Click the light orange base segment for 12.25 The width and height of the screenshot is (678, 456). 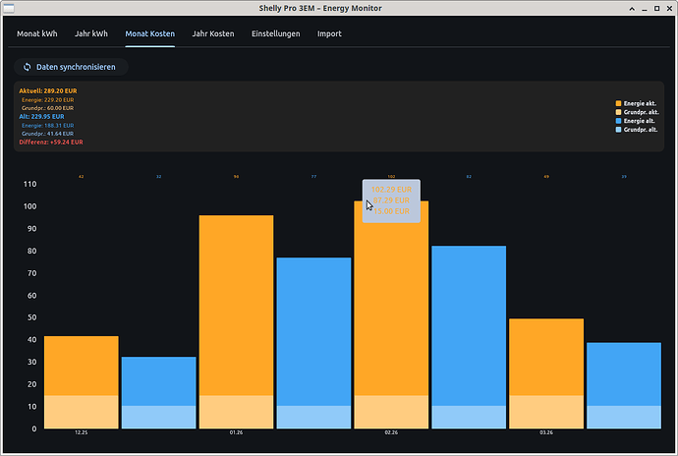pyautogui.click(x=82, y=412)
